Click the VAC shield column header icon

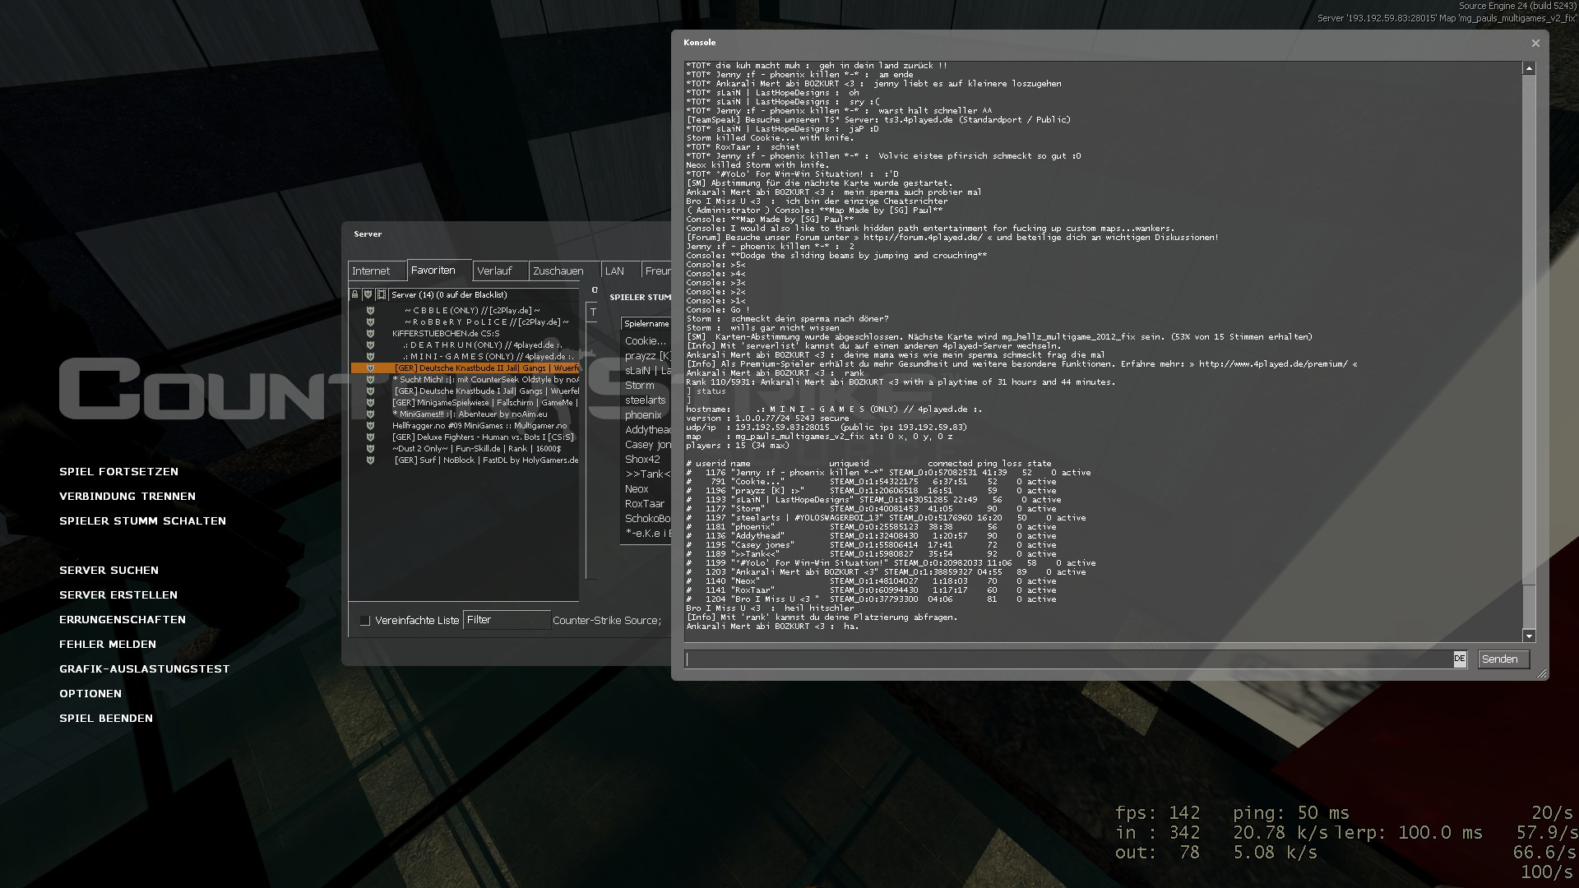pyautogui.click(x=368, y=294)
